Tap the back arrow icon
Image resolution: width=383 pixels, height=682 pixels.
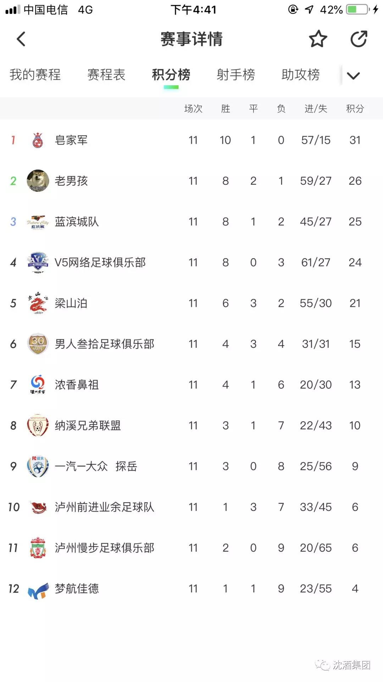click(21, 39)
